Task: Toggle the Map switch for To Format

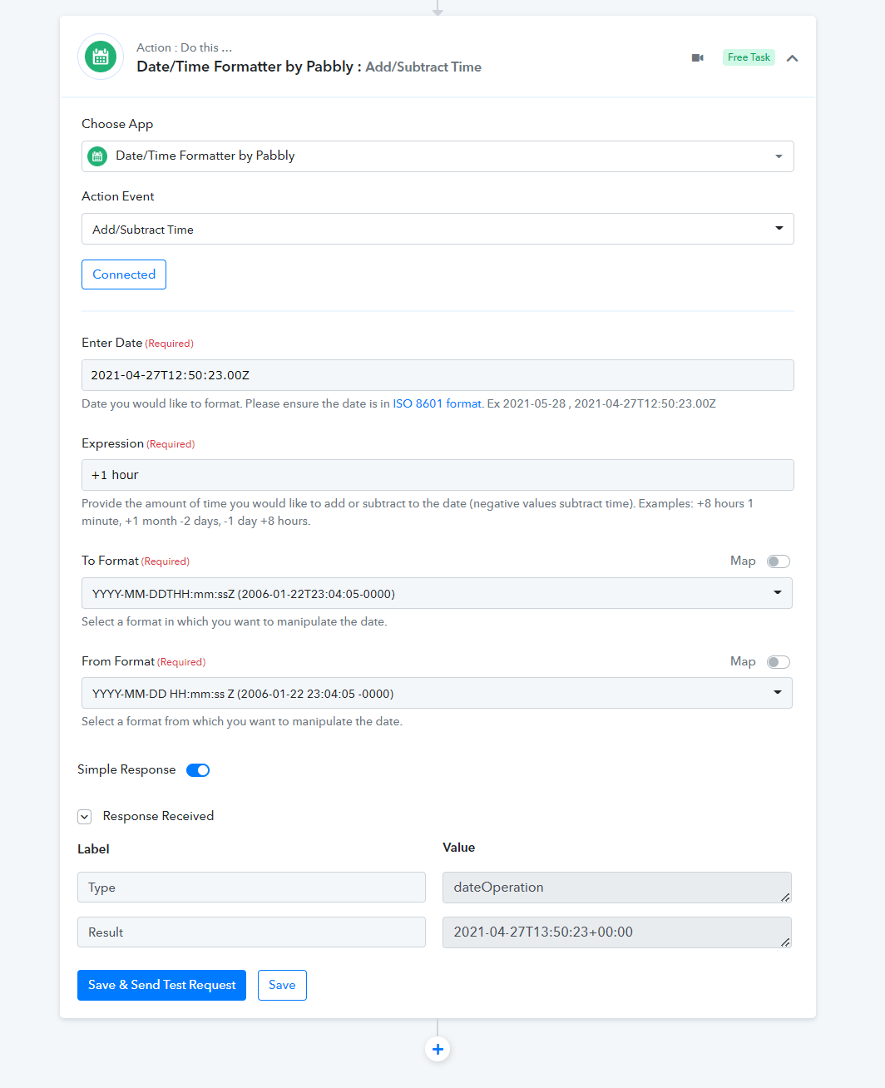Action: [x=779, y=561]
